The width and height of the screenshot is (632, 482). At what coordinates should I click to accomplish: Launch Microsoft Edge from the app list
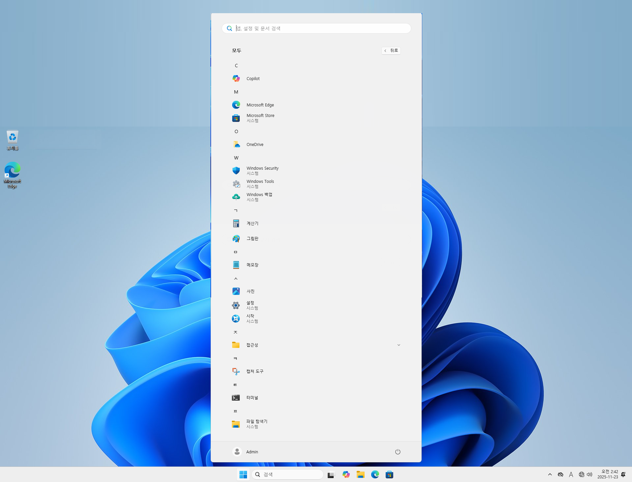click(x=316, y=105)
